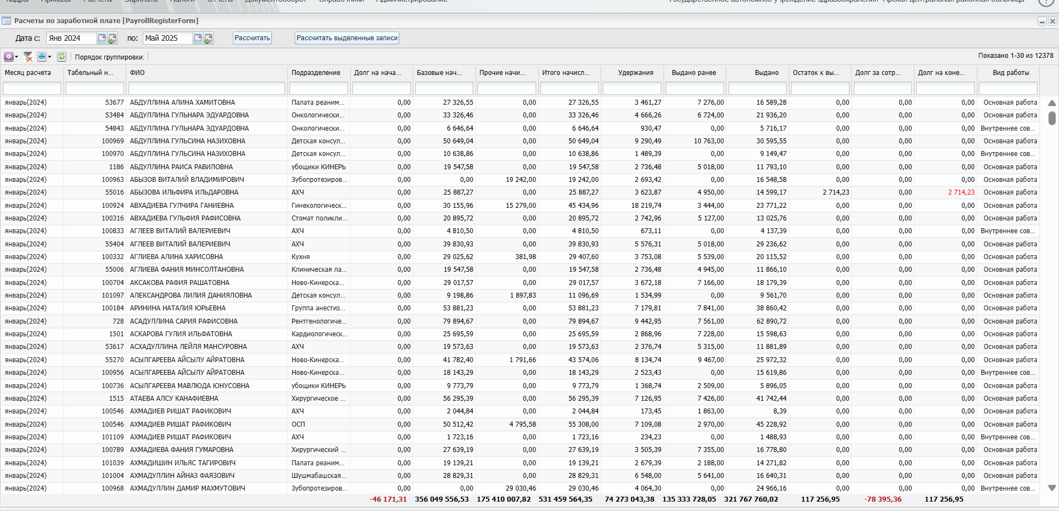Click Рассчитать выделенные записи button
The width and height of the screenshot is (1059, 511).
[x=347, y=38]
